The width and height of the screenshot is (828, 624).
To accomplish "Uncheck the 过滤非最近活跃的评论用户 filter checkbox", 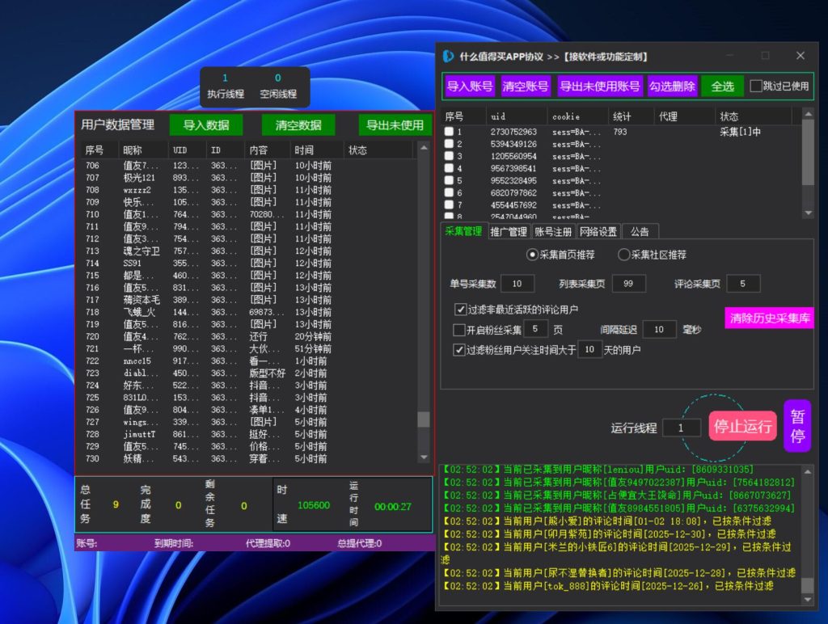I will click(x=461, y=308).
